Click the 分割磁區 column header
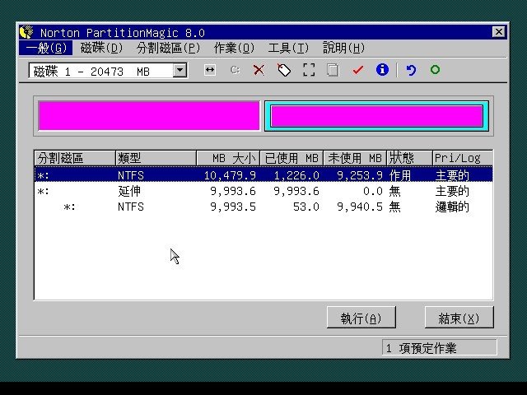Viewport: 527px width, 395px height. point(75,158)
